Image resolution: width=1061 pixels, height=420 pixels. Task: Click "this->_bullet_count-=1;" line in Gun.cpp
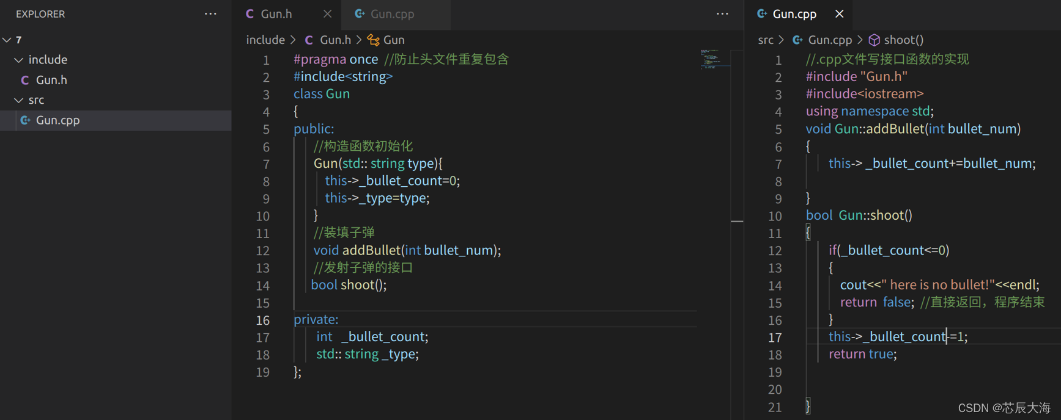click(x=898, y=336)
